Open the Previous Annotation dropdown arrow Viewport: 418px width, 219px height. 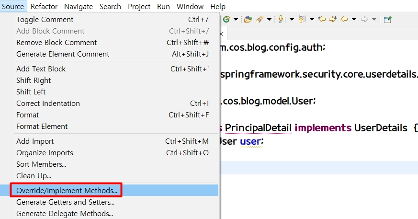click(312, 19)
